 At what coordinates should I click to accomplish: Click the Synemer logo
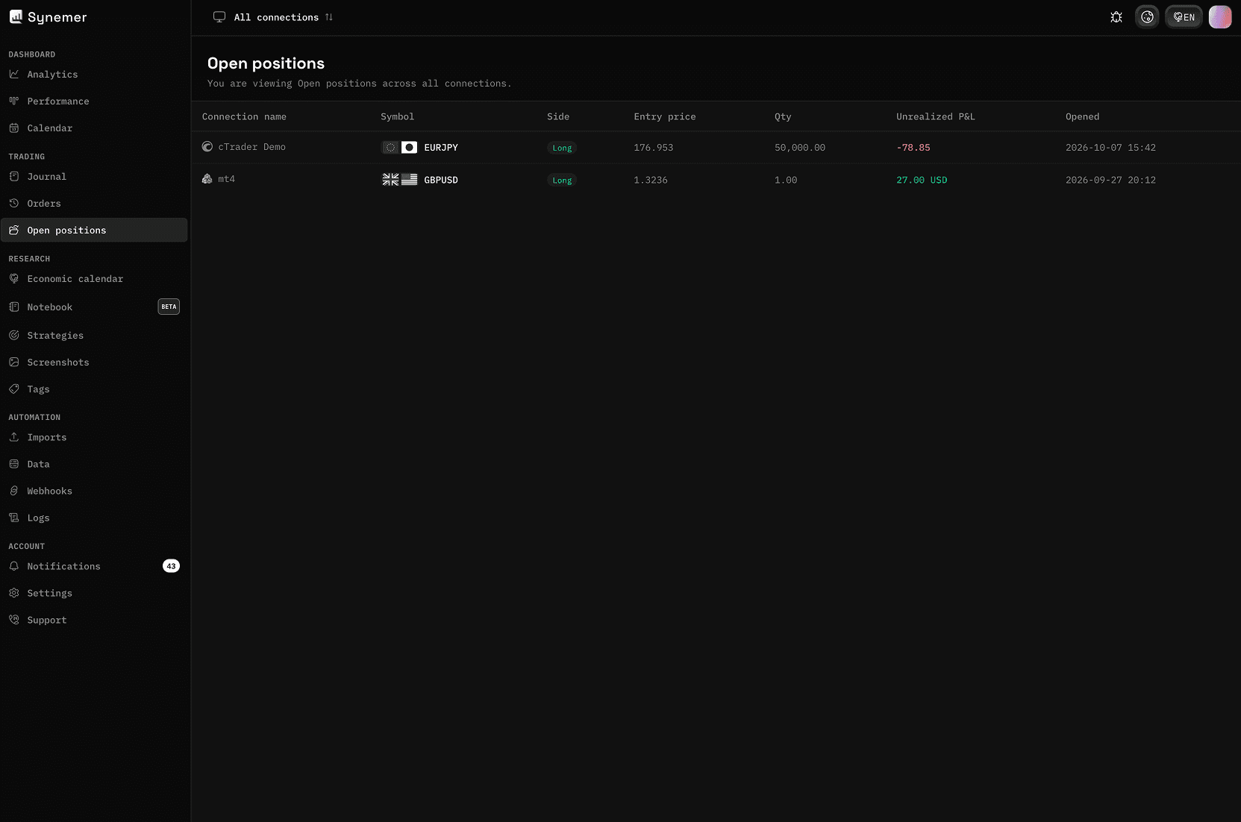pyautogui.click(x=48, y=17)
